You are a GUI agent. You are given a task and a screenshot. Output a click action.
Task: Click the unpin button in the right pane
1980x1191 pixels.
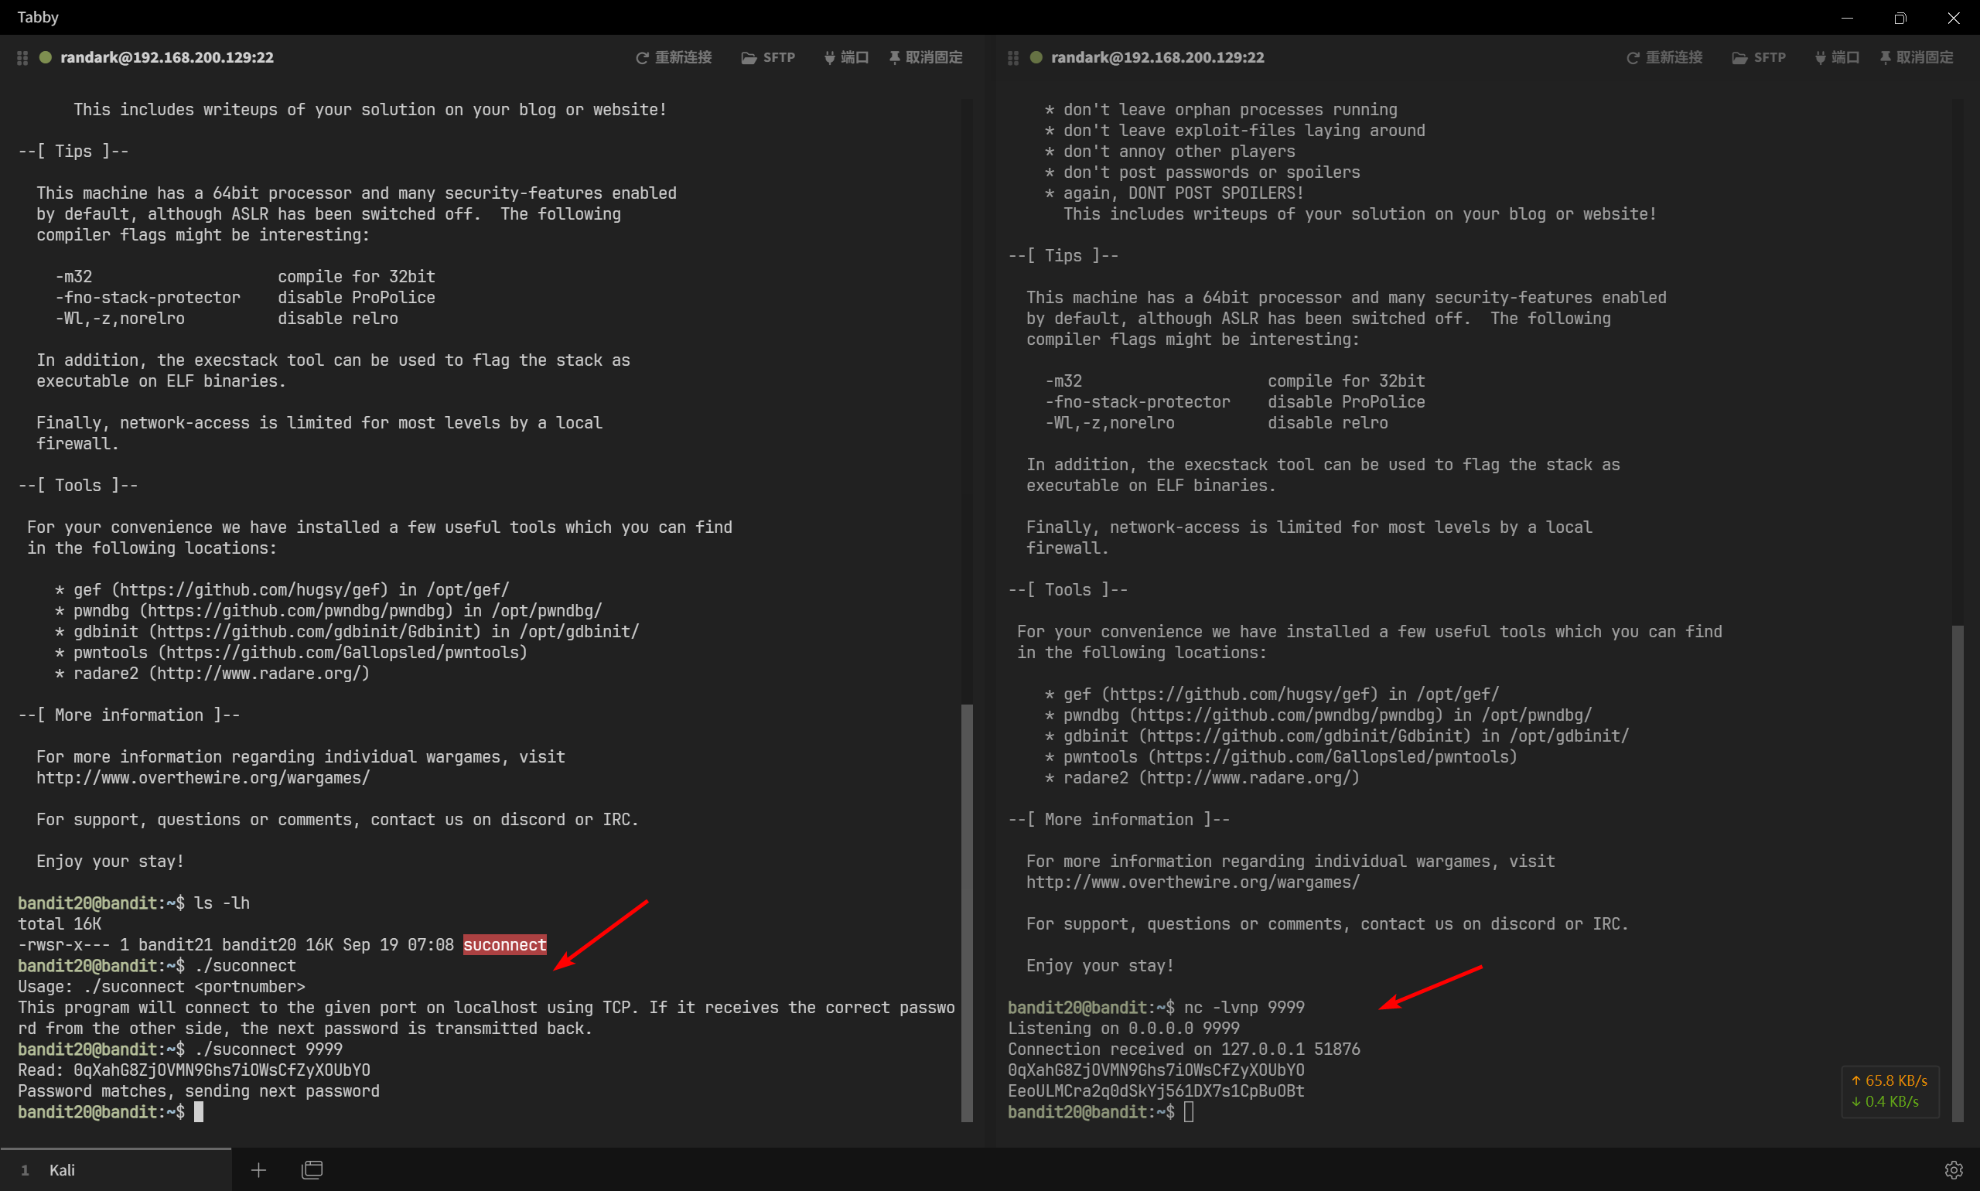(x=1916, y=58)
